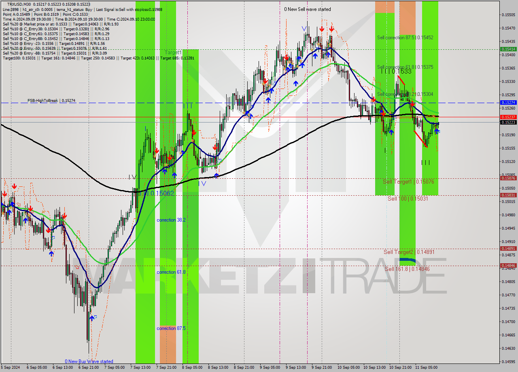518x372 pixels.
Task: Click the '0 New Buy Wave started' label
Action: tap(89, 361)
